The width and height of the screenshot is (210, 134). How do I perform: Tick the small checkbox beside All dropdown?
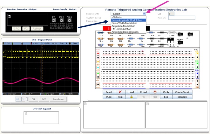point(27,99)
